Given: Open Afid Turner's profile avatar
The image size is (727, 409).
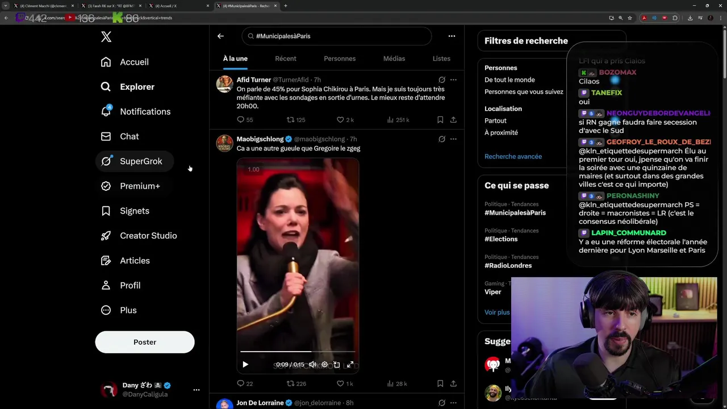Looking at the screenshot, I should (x=225, y=84).
